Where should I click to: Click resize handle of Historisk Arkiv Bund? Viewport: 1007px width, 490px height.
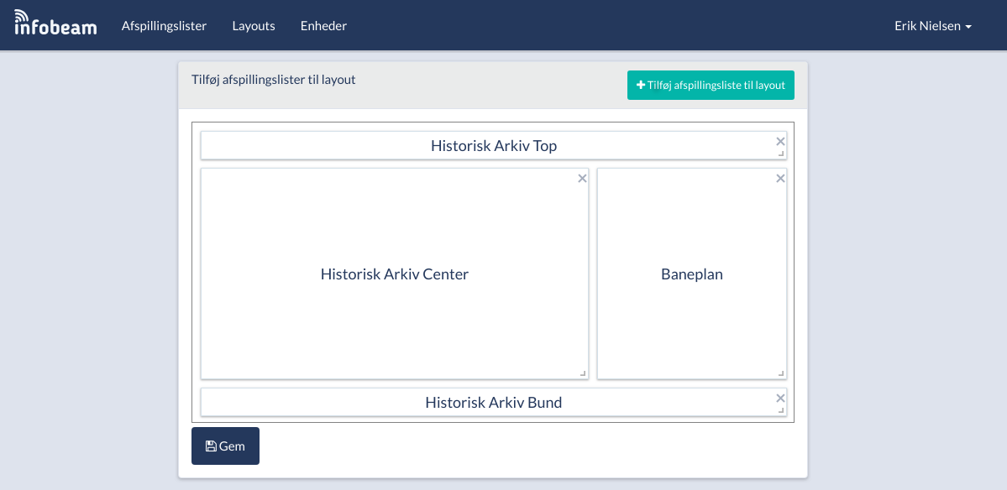pyautogui.click(x=781, y=410)
